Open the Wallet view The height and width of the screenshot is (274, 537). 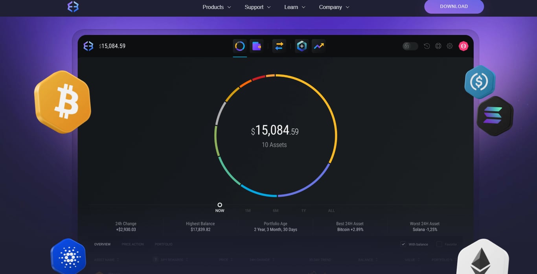click(x=257, y=46)
